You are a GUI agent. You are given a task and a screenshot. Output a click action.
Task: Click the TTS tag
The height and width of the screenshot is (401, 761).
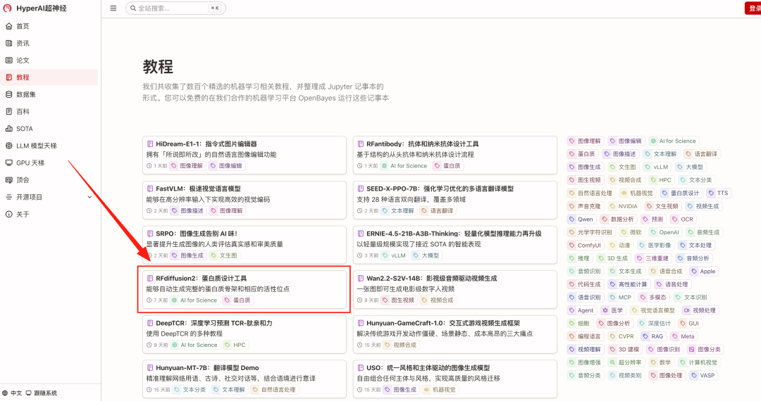click(x=719, y=193)
